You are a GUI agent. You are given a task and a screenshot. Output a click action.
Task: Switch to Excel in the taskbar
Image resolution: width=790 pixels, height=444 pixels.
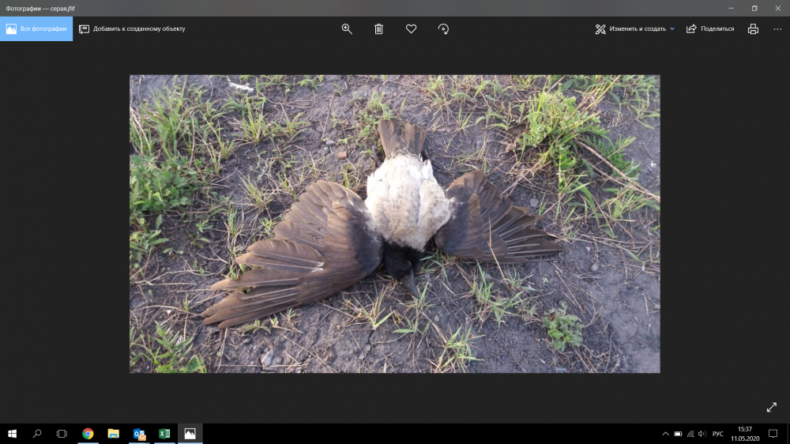[x=164, y=434]
